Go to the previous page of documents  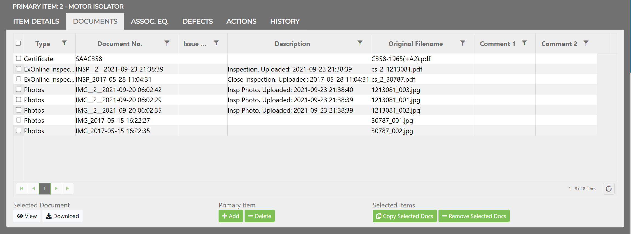tap(33, 189)
